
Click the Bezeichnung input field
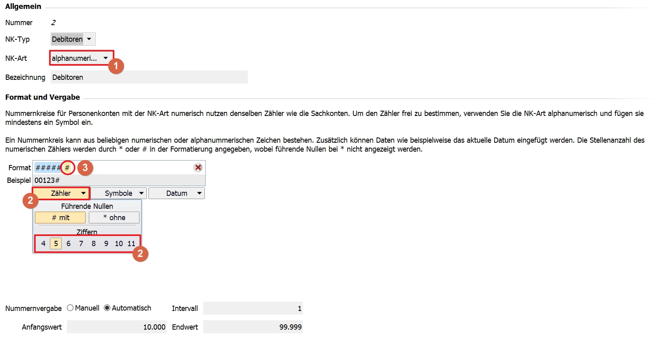[149, 77]
